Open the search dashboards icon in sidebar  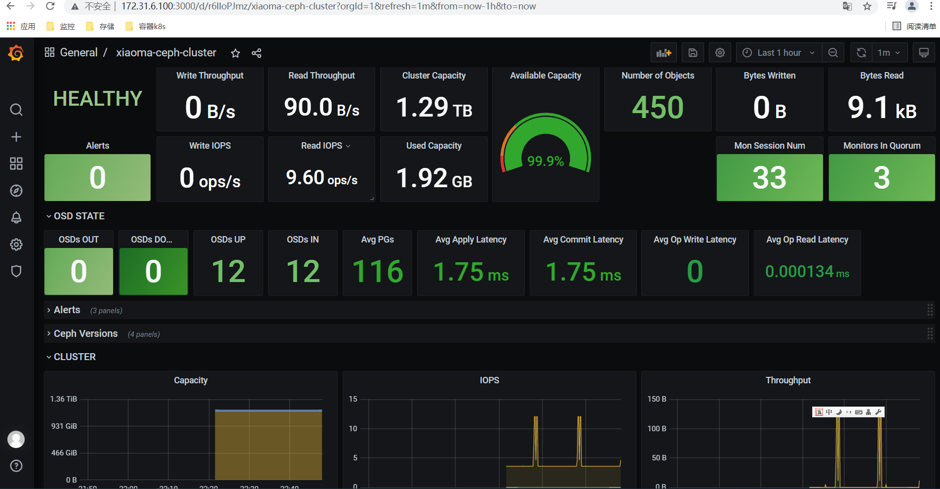[x=16, y=110]
